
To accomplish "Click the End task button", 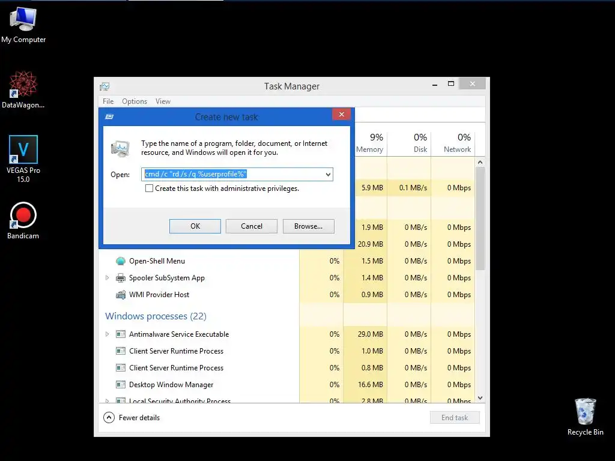I will coord(455,418).
